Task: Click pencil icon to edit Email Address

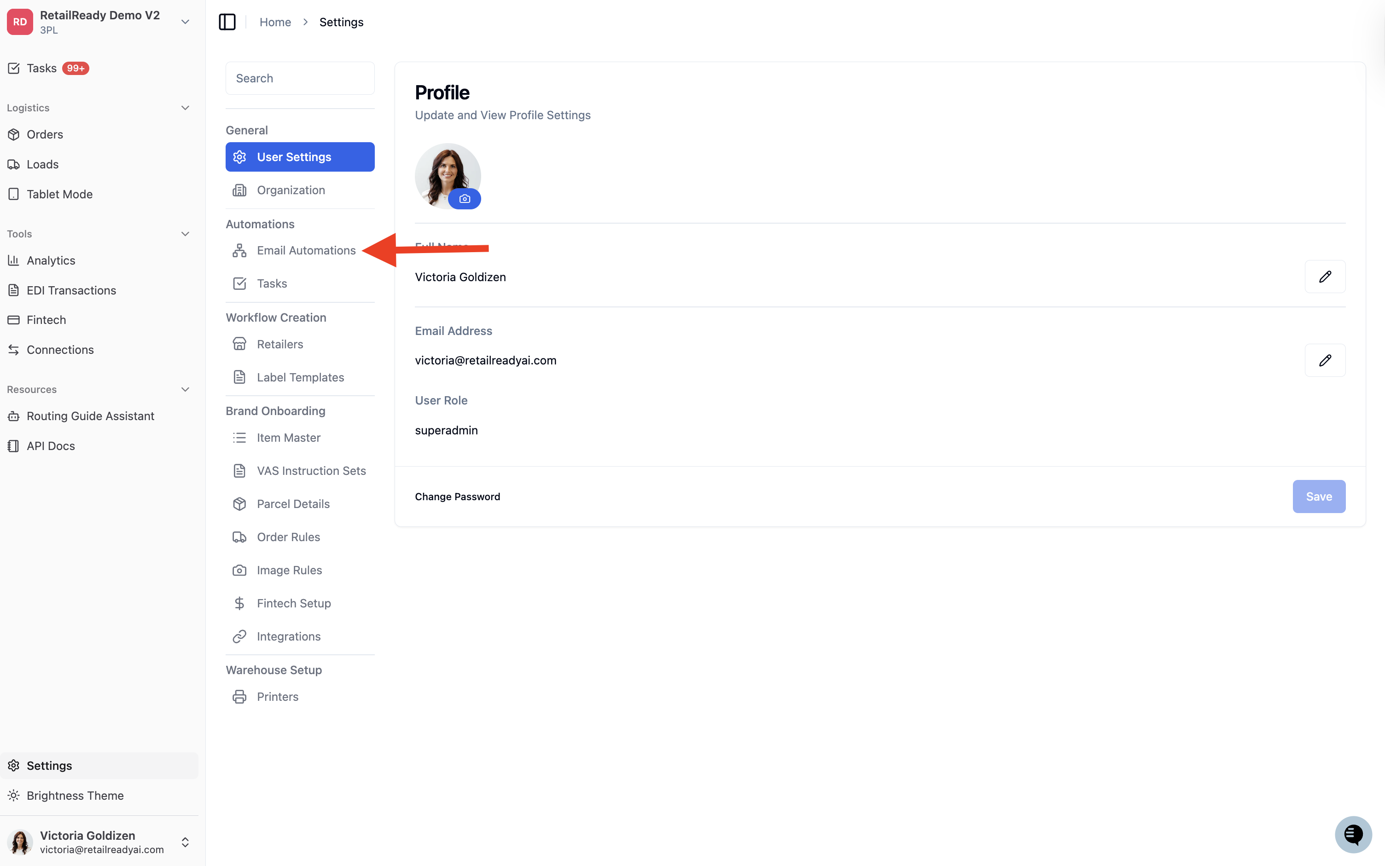Action: [1325, 360]
